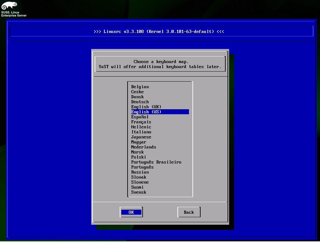The height and width of the screenshot is (242, 320).
Task: Select Deutsch keyboard map
Action: click(x=140, y=102)
